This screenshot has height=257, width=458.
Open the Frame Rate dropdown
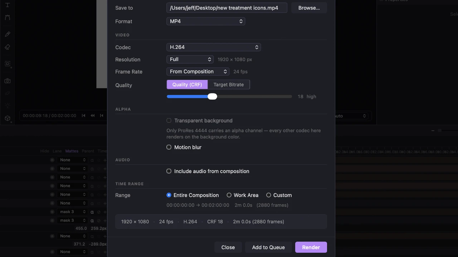coord(198,71)
